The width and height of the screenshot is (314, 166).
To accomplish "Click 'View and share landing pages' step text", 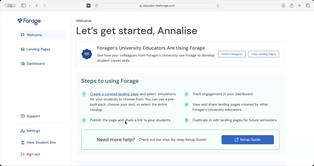I will click(230, 107).
